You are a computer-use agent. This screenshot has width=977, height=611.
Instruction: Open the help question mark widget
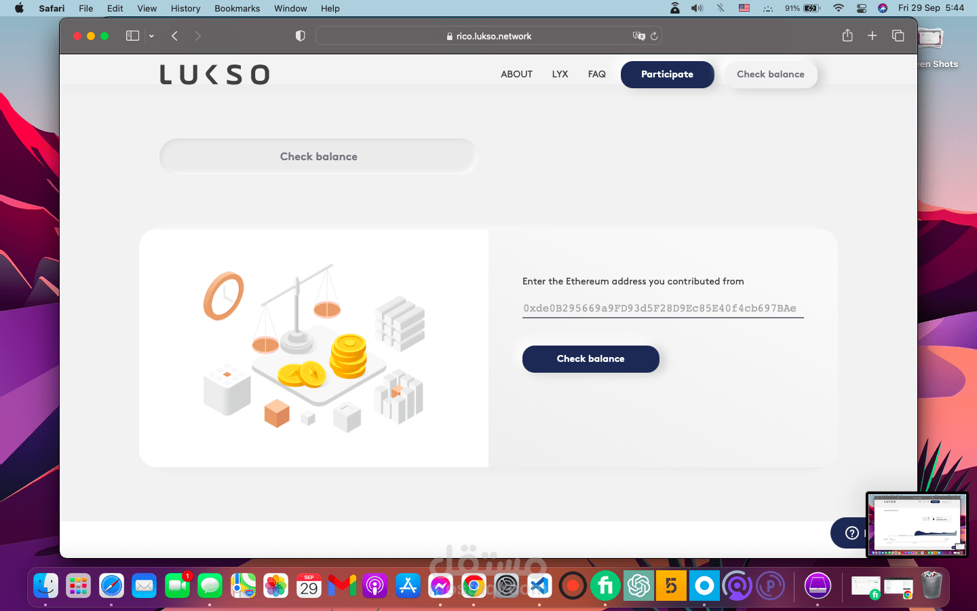[851, 533]
